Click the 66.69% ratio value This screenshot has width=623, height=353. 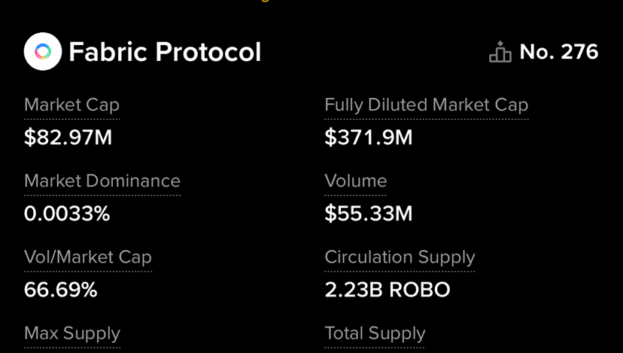(x=60, y=290)
